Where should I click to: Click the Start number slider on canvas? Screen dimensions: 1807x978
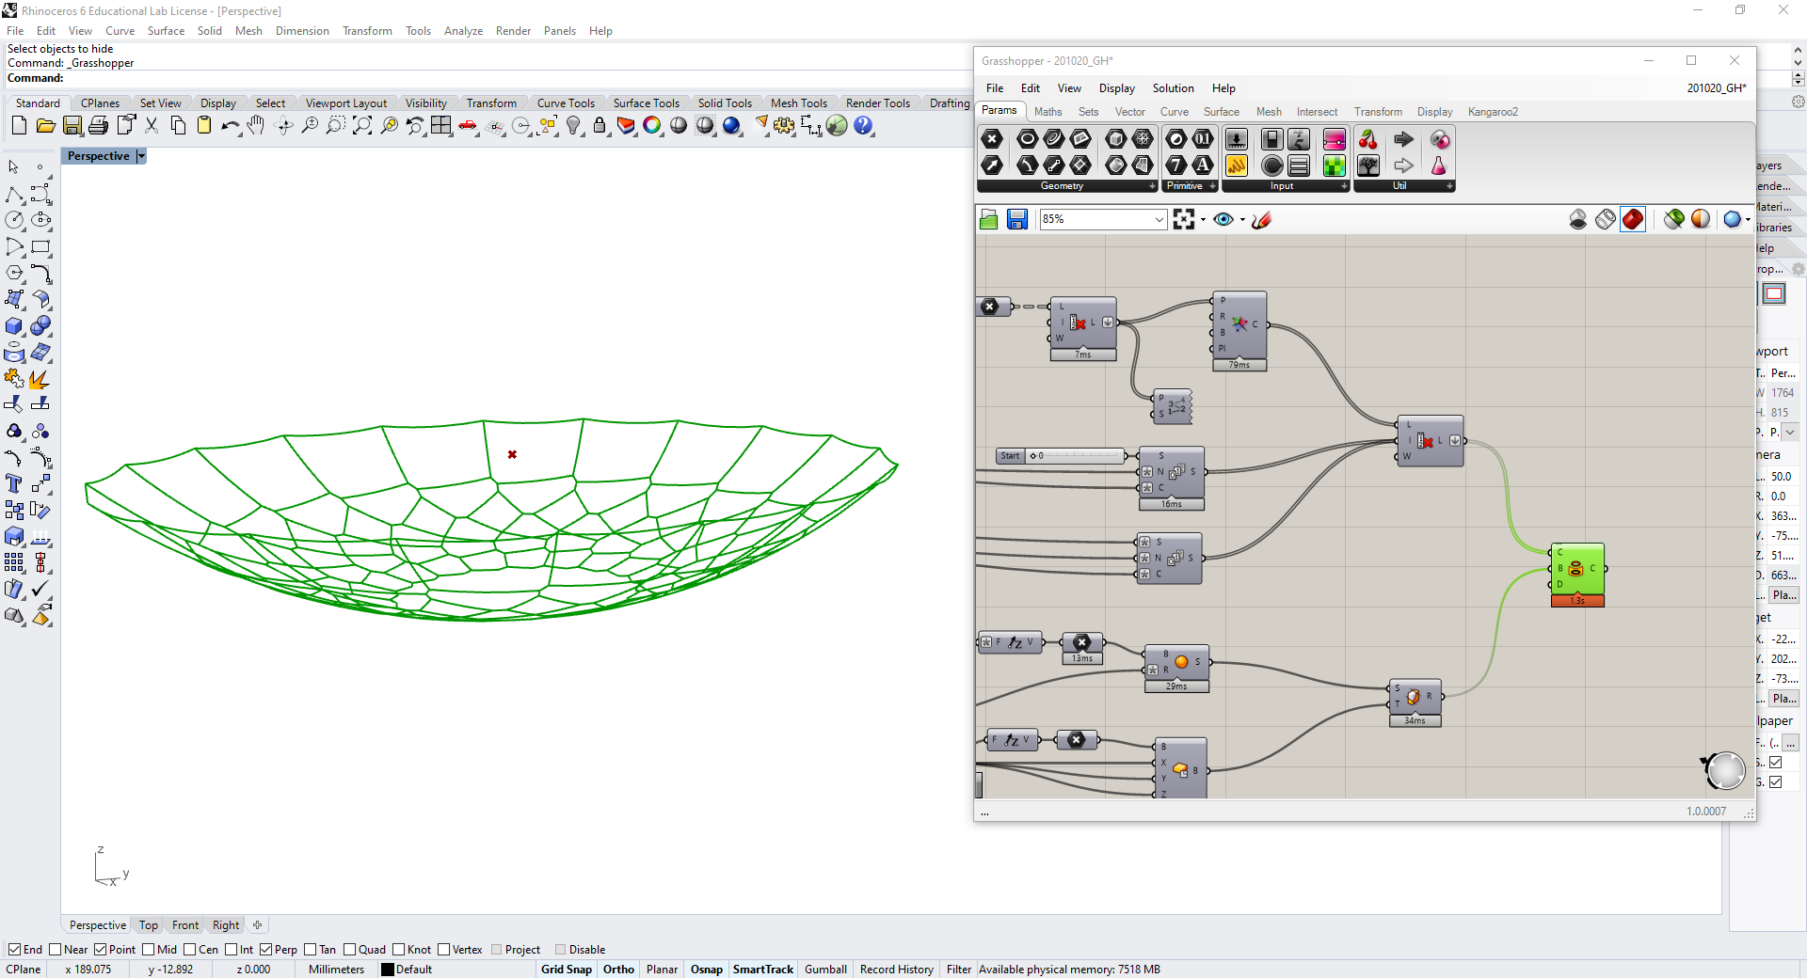[x=1061, y=456]
